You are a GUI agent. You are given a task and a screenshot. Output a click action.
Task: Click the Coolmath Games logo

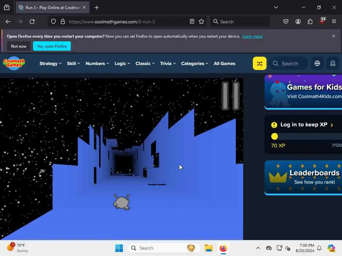14,63
